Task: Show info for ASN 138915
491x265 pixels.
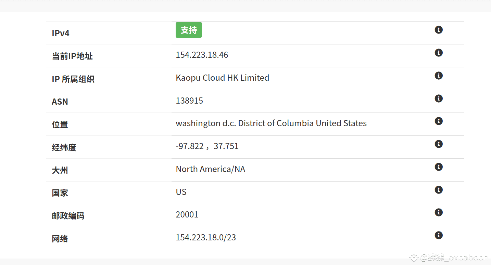Action: click(439, 98)
